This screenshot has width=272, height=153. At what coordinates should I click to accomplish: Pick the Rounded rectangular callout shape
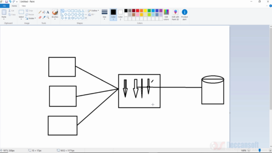pyautogui.click(x=76, y=18)
